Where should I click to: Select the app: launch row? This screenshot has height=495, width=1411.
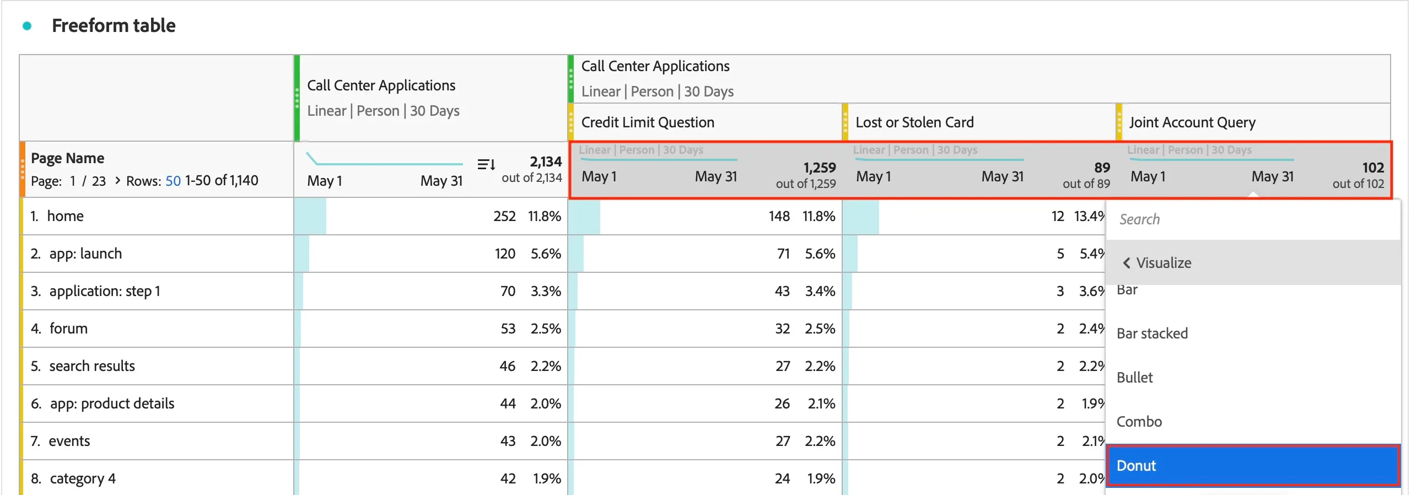click(x=157, y=254)
